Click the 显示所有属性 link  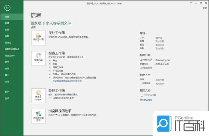click(x=146, y=100)
